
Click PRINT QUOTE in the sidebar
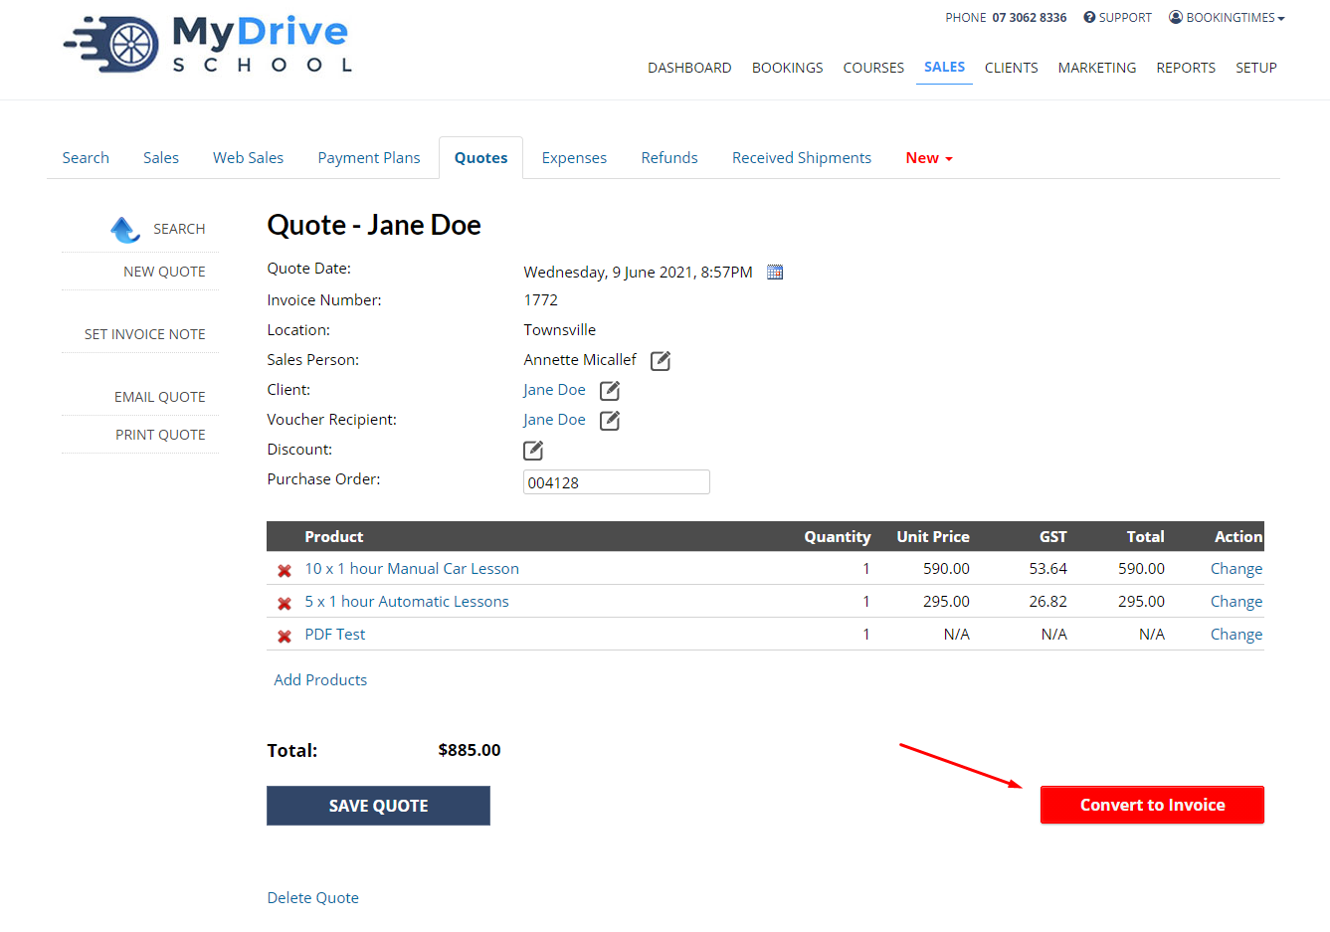point(160,435)
